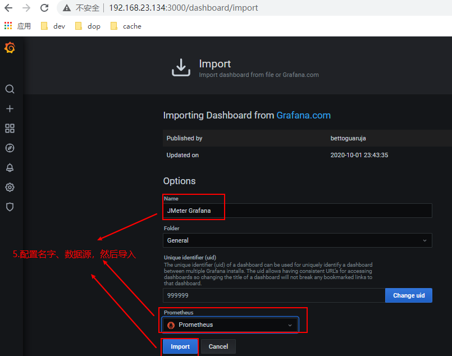Viewport: 452px width, 356px height.
Task: Open the Apps grid bookmark icon
Action: click(8, 26)
